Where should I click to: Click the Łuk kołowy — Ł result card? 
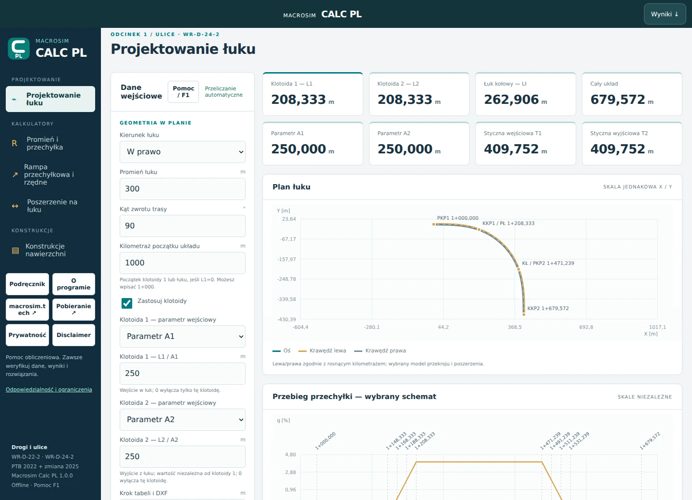pyautogui.click(x=526, y=94)
